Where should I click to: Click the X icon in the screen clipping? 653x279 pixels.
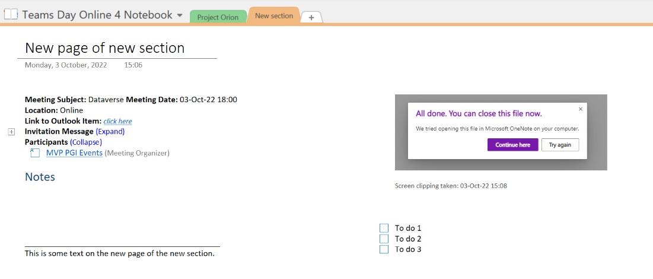click(580, 109)
